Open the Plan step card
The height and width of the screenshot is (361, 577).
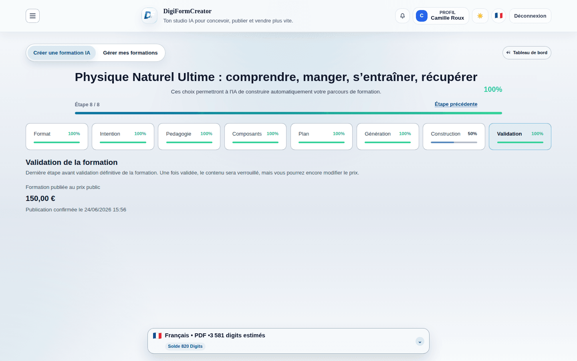point(321,136)
